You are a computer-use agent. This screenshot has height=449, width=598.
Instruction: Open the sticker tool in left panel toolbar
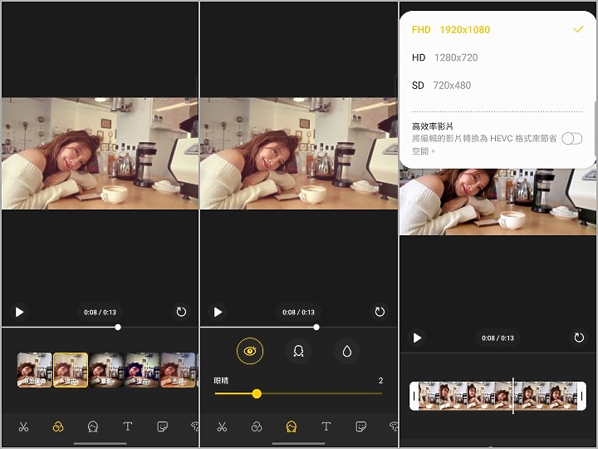tap(162, 427)
